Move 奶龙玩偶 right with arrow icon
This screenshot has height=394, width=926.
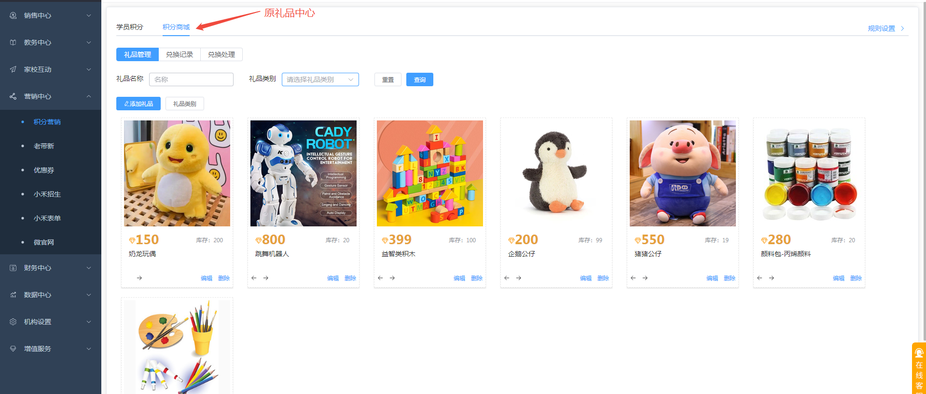(139, 278)
